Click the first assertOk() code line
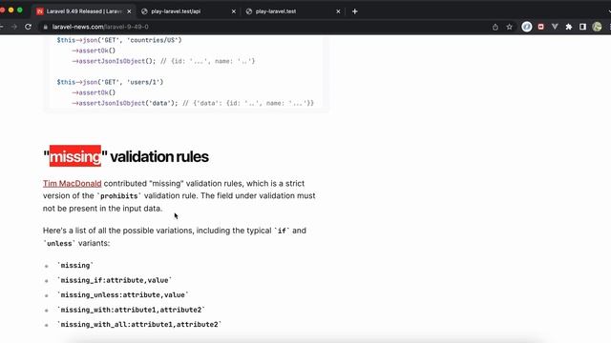The height and width of the screenshot is (343, 611). 94,50
